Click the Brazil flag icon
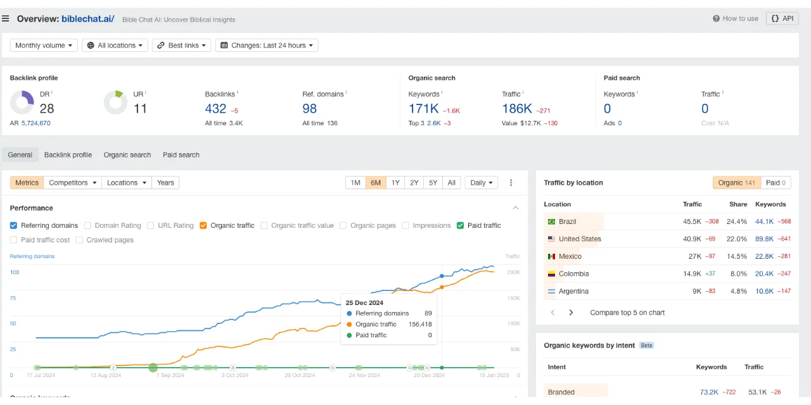The height and width of the screenshot is (405, 811). click(551, 222)
